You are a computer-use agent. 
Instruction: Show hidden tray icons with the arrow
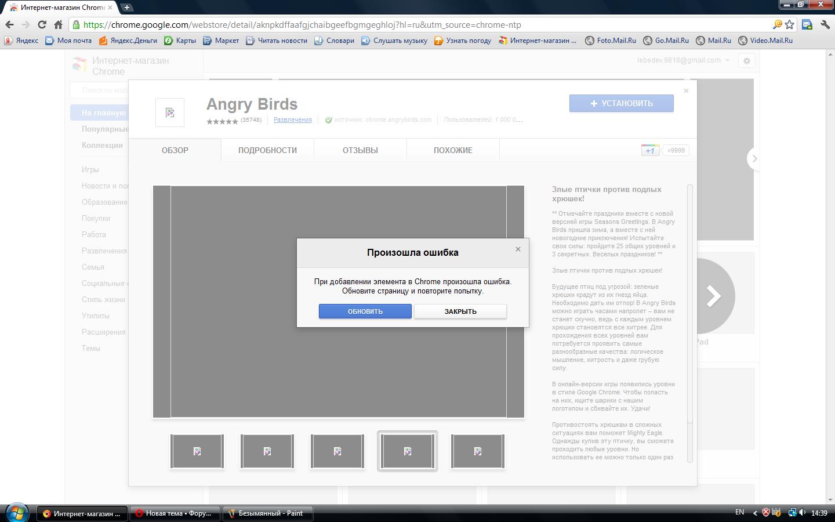point(754,513)
